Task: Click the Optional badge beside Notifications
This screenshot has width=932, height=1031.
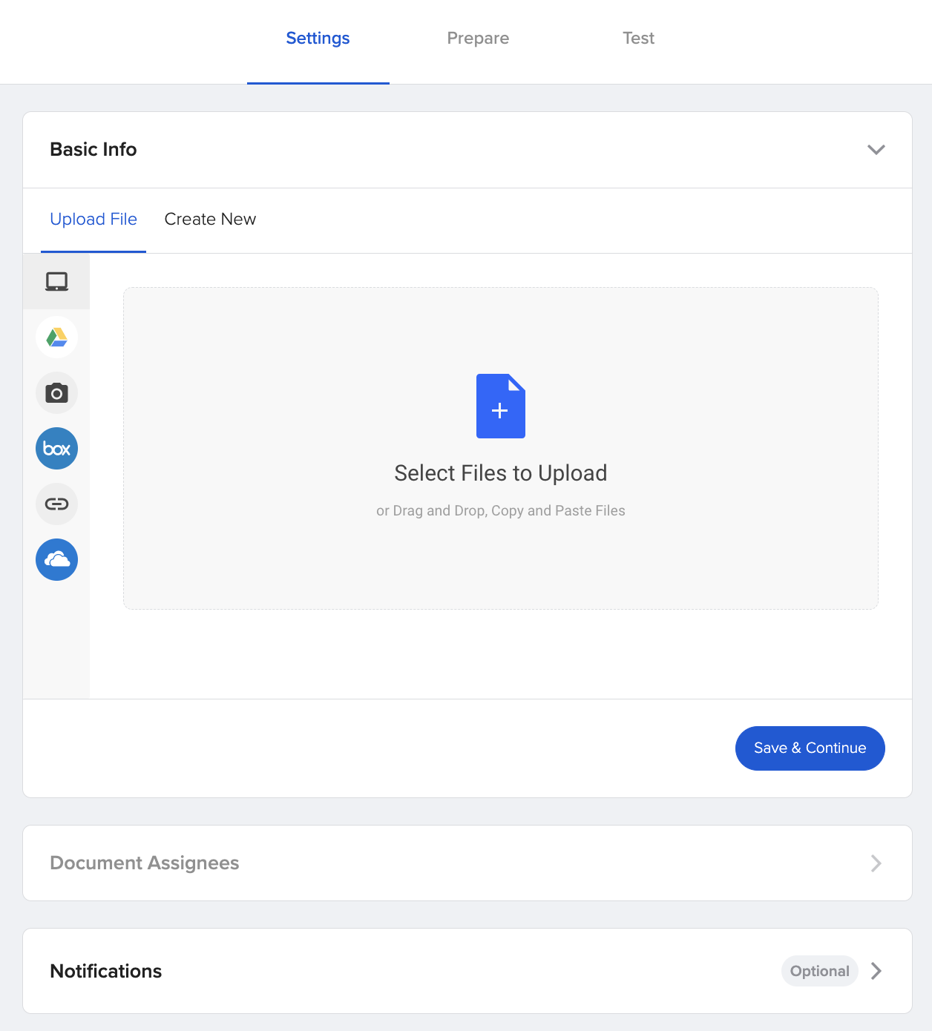Action: [x=819, y=971]
